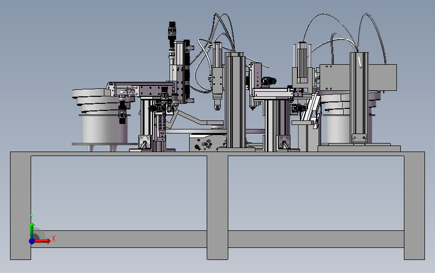Select the top beam of the table frame
Viewport: 435px width, 273px height.
pos(218,154)
